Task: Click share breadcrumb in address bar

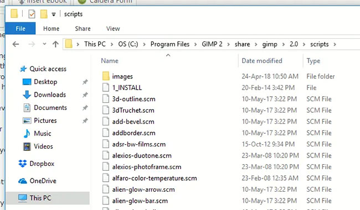Action: click(x=242, y=44)
